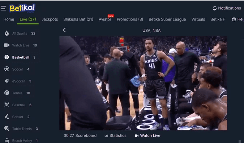The height and width of the screenshot is (143, 244).
Task: Click the Basketball ball icon
Action: click(x=7, y=57)
